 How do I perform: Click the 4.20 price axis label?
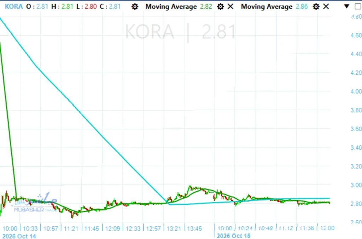click(x=356, y=73)
